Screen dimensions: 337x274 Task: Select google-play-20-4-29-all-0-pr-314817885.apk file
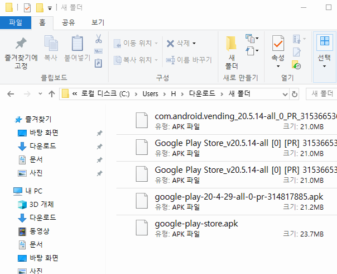(x=227, y=202)
